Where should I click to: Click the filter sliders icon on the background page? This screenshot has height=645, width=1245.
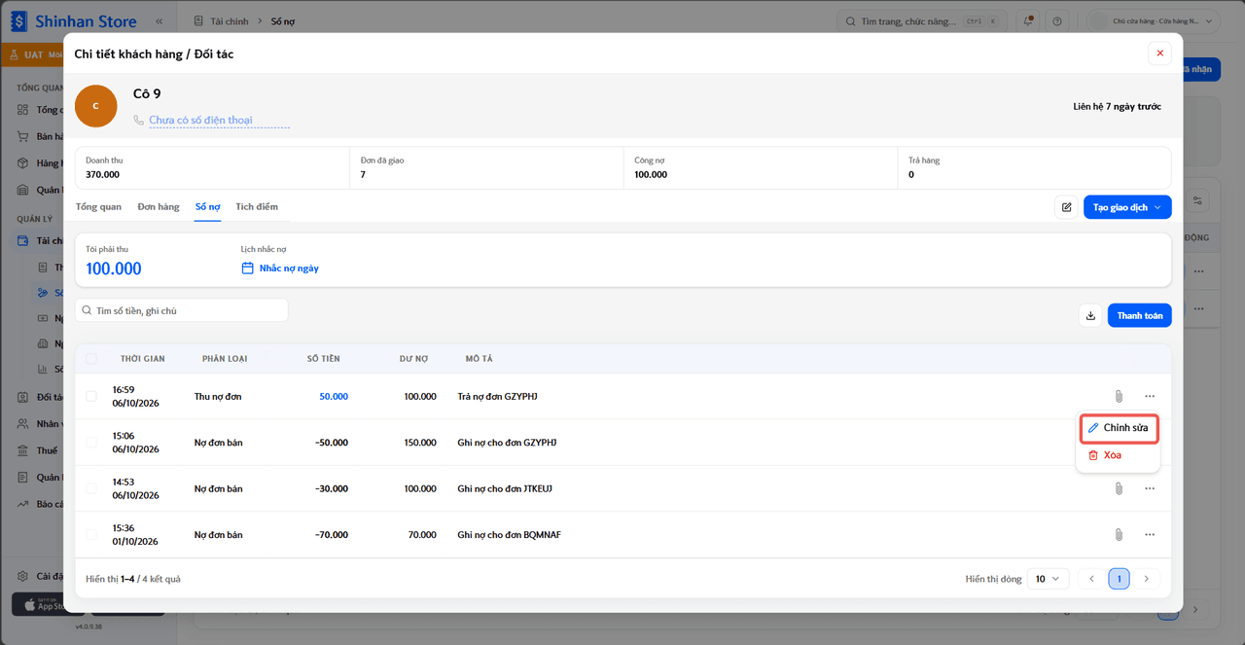click(x=1199, y=201)
